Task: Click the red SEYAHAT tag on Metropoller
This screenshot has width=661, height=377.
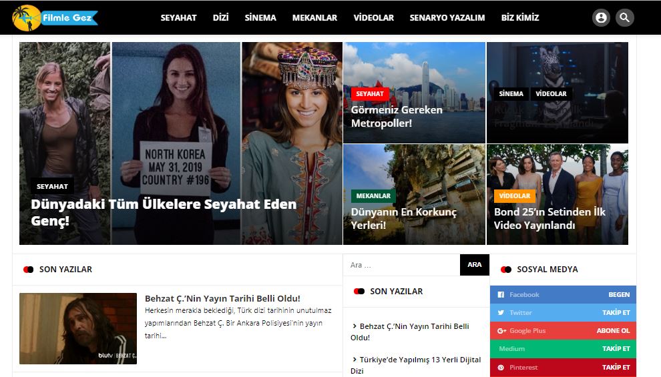Action: [369, 94]
